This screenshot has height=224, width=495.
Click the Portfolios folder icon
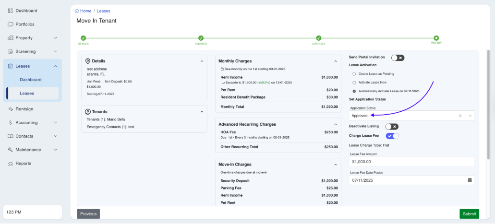click(x=11, y=24)
